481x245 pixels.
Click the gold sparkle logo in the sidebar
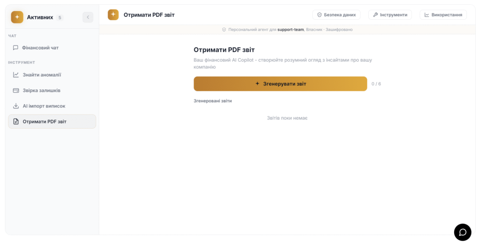pos(17,17)
